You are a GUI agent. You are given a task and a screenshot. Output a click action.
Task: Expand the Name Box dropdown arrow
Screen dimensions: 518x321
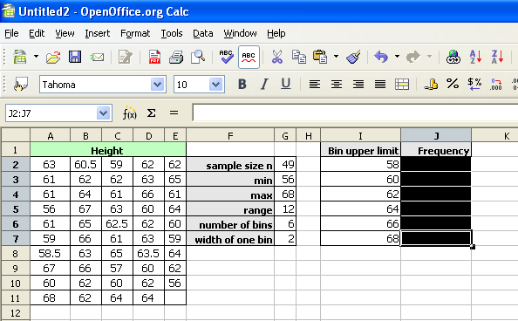click(x=104, y=113)
